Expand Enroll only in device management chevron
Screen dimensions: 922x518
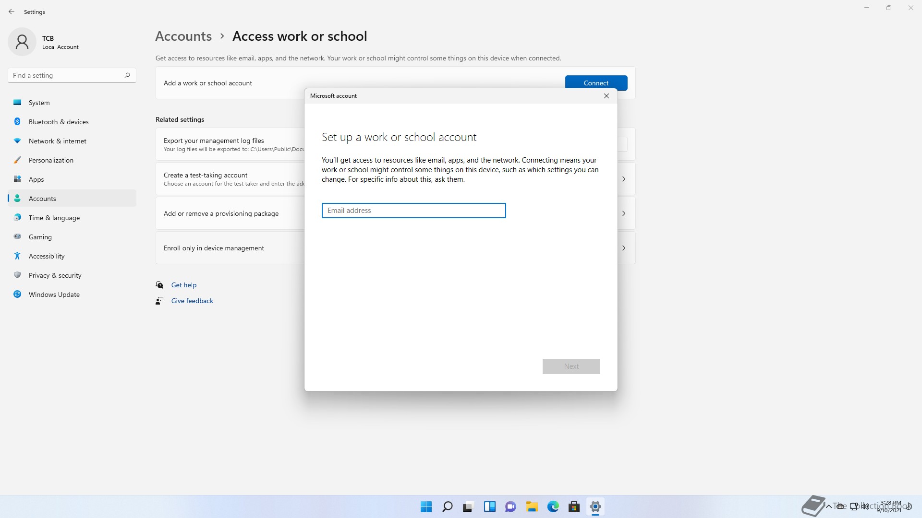point(624,248)
